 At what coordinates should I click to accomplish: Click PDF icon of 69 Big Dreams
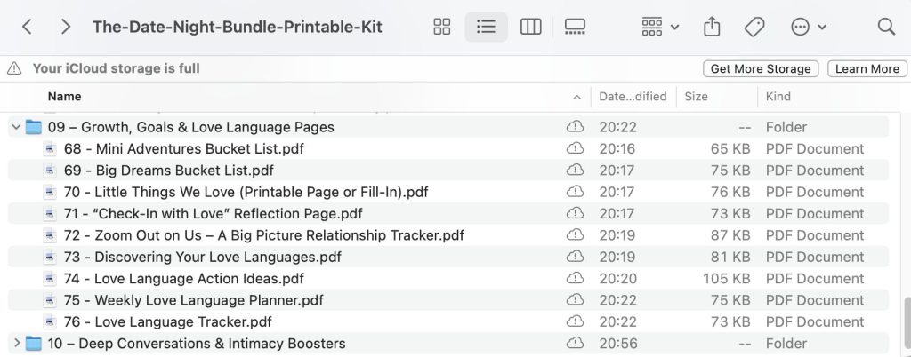[x=50, y=171]
